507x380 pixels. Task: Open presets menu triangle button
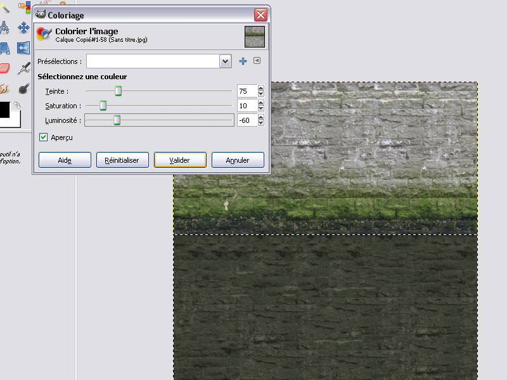pos(257,61)
